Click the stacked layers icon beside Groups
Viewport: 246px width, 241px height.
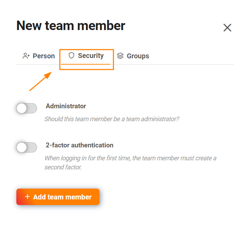click(120, 56)
